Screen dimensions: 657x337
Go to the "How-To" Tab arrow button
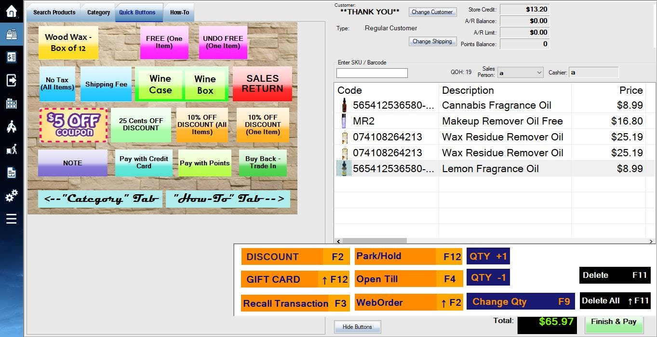click(228, 199)
